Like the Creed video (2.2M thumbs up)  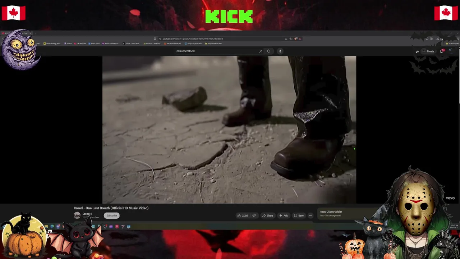tap(243, 215)
